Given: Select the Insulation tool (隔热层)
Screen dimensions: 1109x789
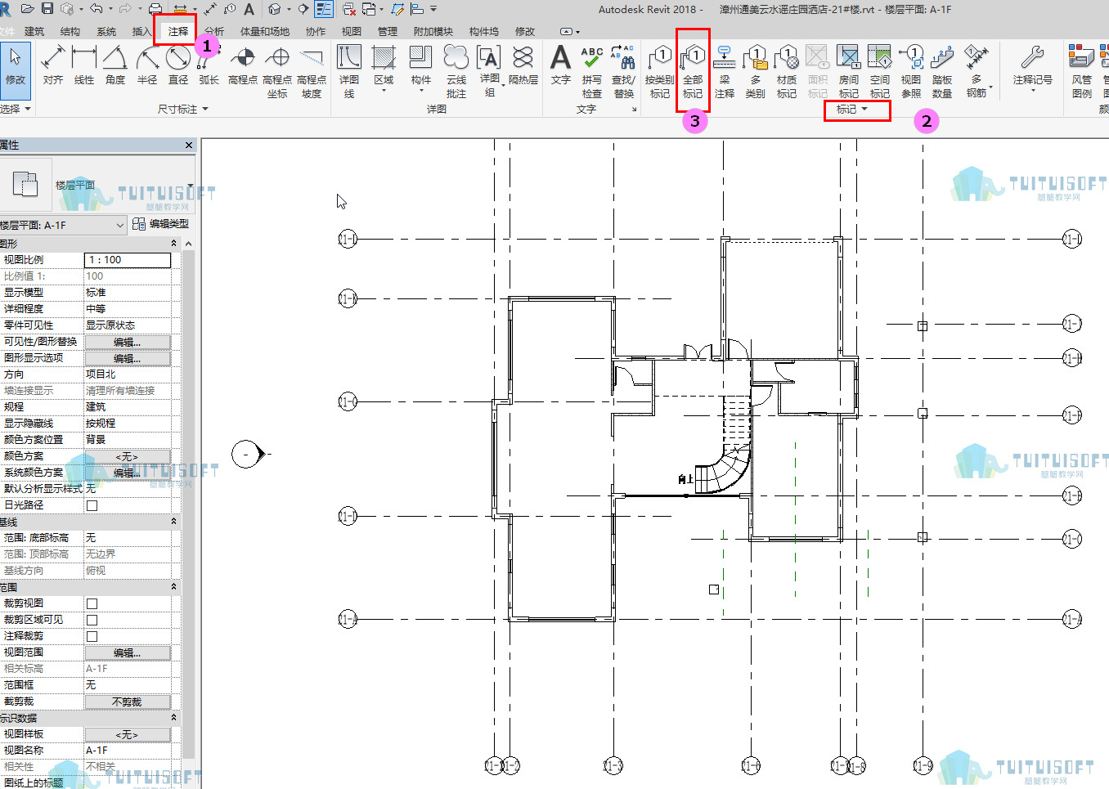Looking at the screenshot, I should (x=523, y=65).
